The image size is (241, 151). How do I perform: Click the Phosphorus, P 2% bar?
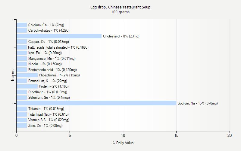pyautogui.click(x=27, y=75)
